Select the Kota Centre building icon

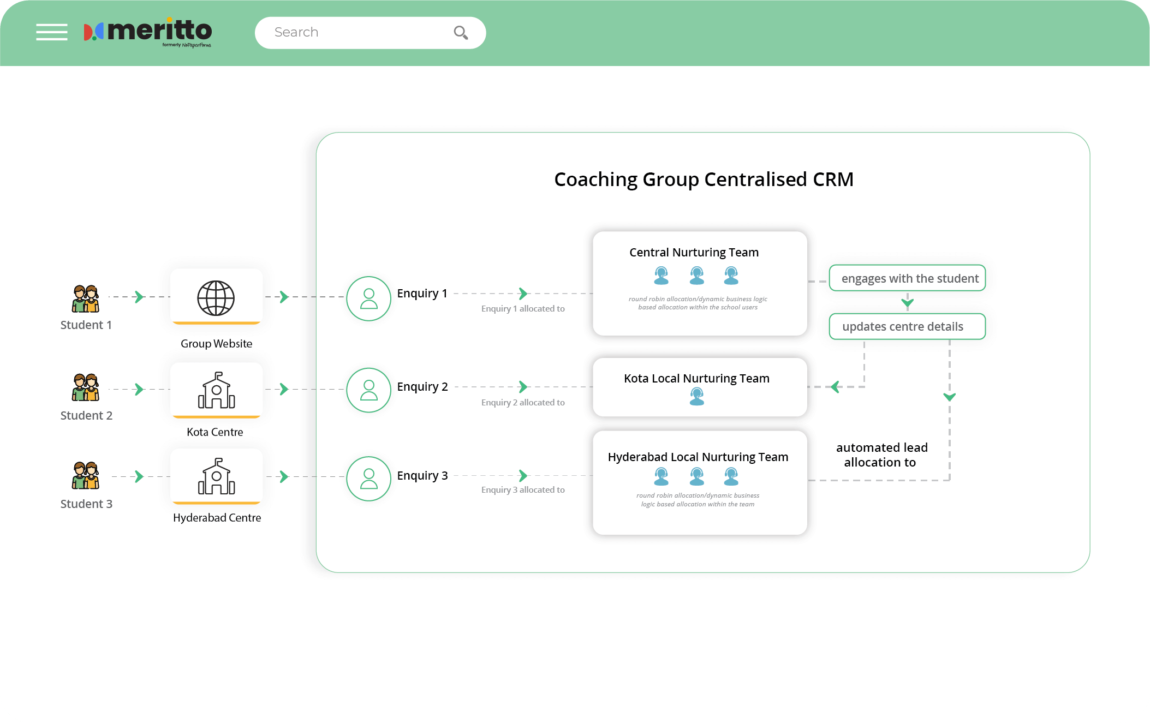216,390
